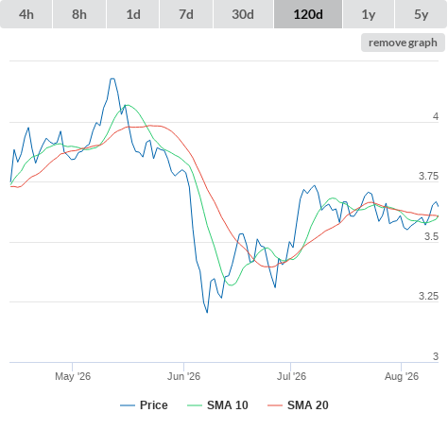448x430 pixels.
Task: Click the remove graph button
Action: click(x=403, y=43)
